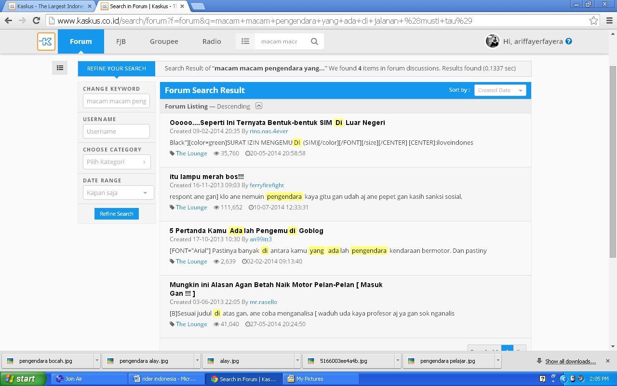
Task: Open the Radio navigation tab
Action: [x=212, y=41]
